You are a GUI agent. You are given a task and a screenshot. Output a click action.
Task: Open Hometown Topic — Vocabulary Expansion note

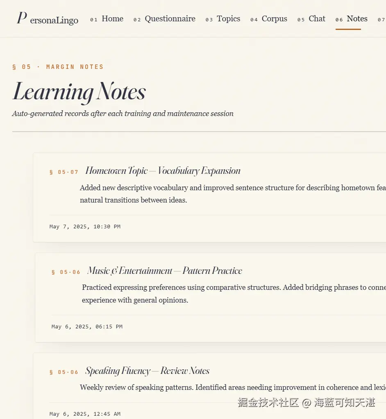[x=163, y=171]
